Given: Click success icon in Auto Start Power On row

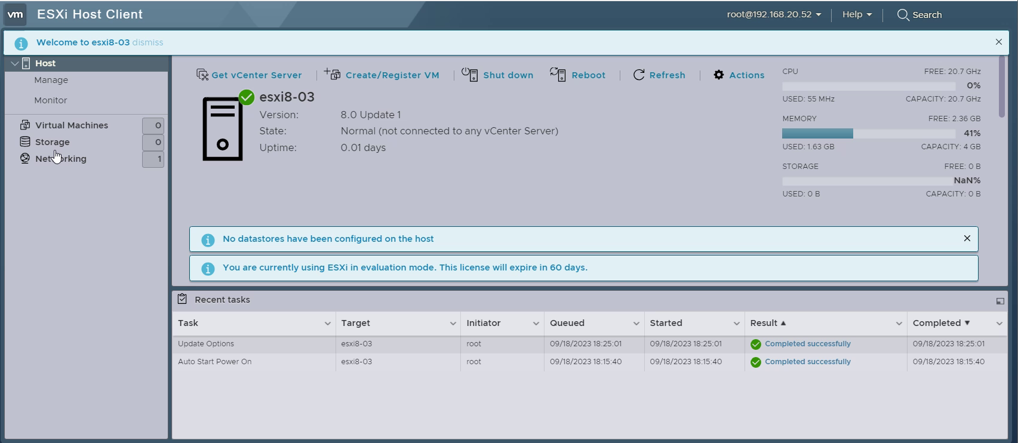Looking at the screenshot, I should pyautogui.click(x=756, y=362).
